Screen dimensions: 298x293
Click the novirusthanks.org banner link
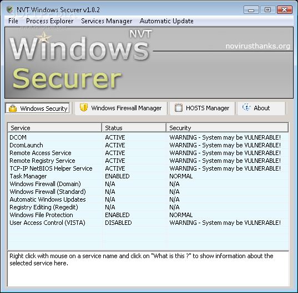257,46
